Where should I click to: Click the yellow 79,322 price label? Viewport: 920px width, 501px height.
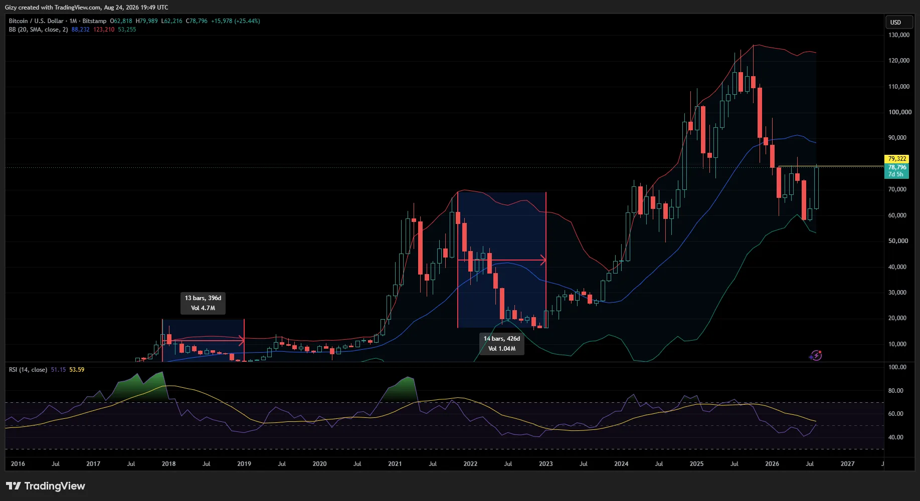897,159
